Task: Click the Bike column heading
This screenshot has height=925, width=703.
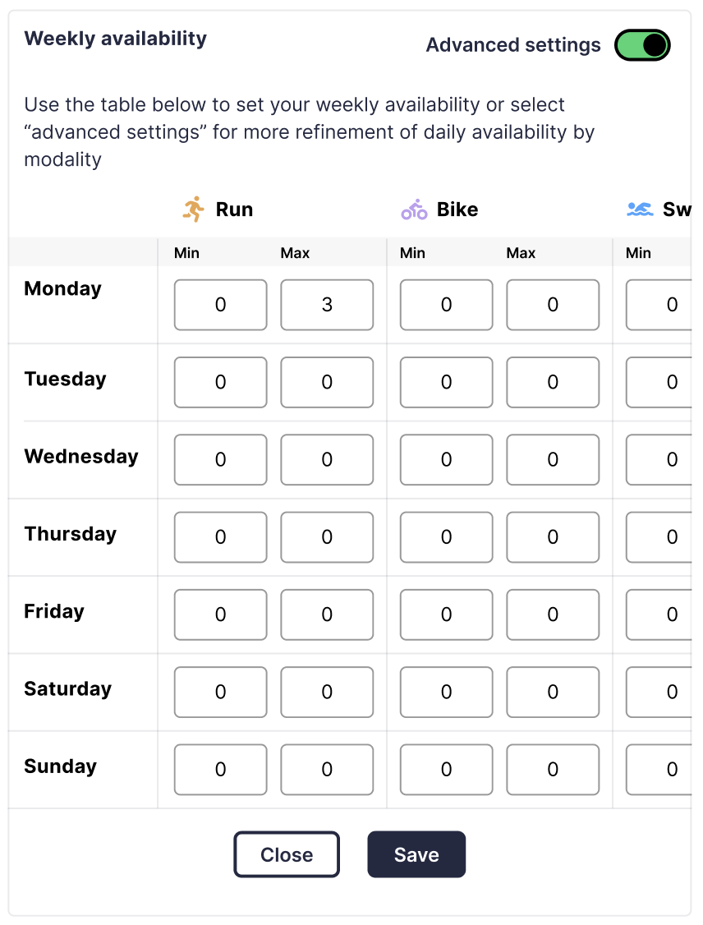Action: click(x=457, y=209)
